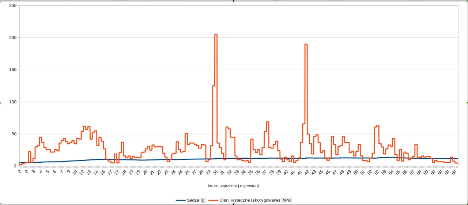Click the orange Cisn. wsteczne legend swatch
468x205 pixels.
point(214,200)
